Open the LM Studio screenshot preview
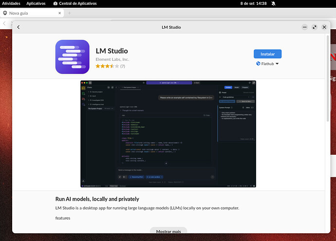The image size is (336, 241). [168, 134]
